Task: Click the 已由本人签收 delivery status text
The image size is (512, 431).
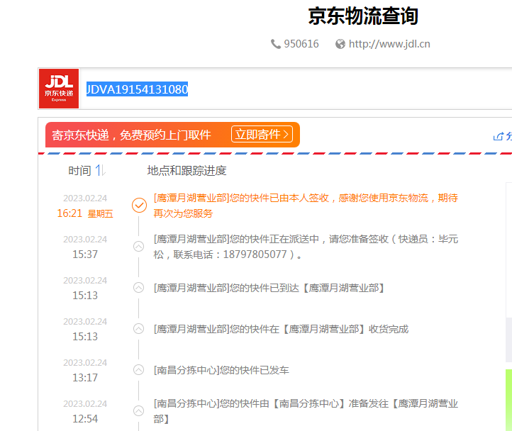Action: [306, 206]
